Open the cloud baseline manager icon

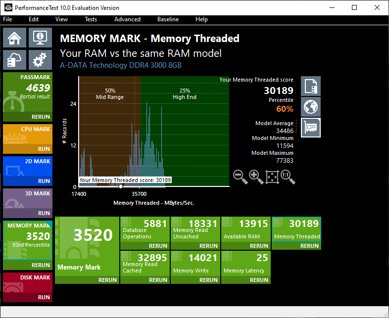pyautogui.click(x=14, y=60)
